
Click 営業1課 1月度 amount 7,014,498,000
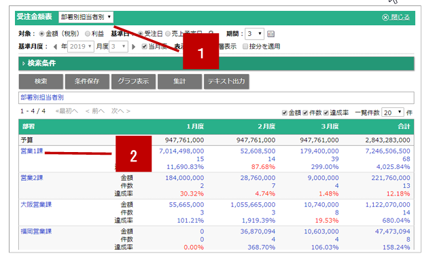tap(181, 151)
